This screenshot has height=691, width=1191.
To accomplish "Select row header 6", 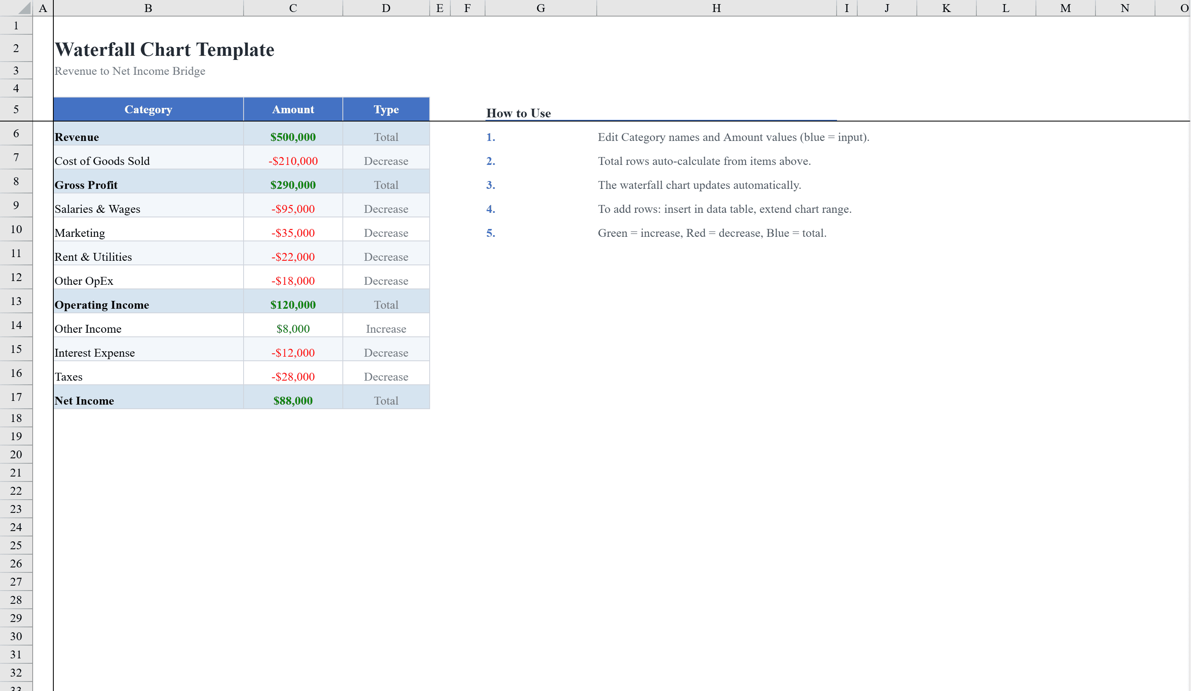I will tap(16, 133).
